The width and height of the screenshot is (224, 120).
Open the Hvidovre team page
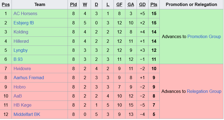point(22,68)
